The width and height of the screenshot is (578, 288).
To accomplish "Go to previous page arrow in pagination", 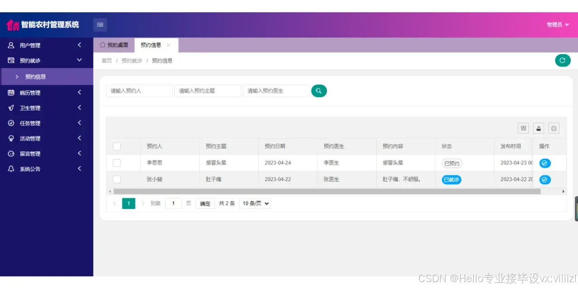I will point(114,204).
